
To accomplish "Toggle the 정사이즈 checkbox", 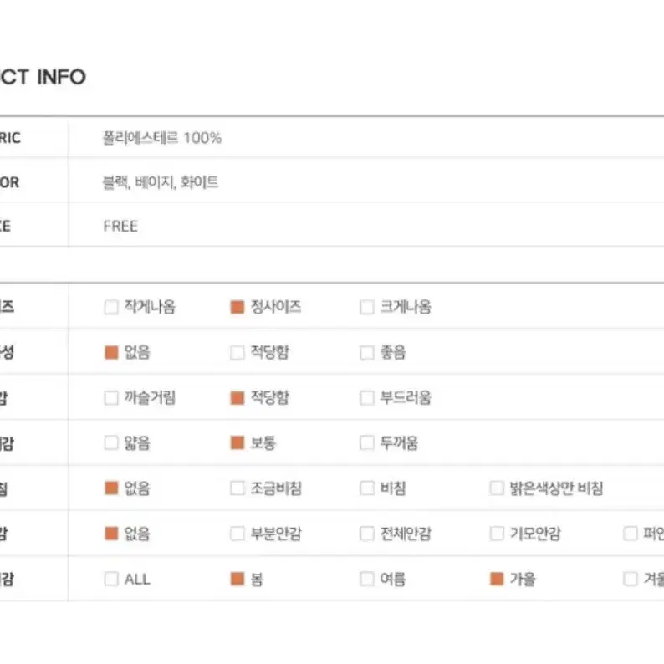I will (238, 307).
